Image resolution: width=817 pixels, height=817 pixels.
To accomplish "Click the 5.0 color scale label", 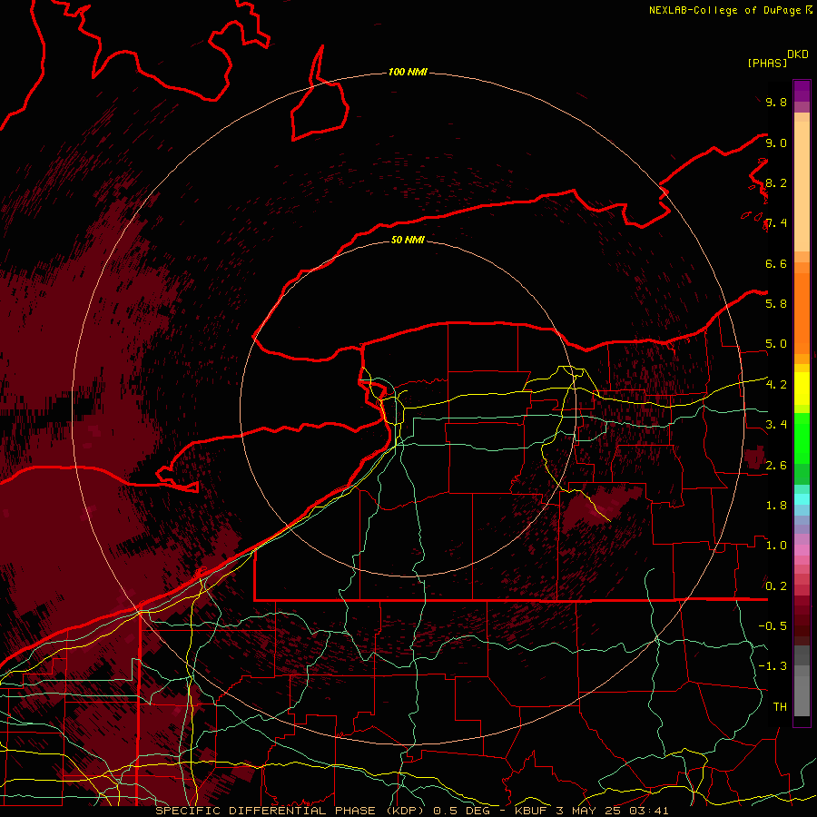I will [x=776, y=344].
